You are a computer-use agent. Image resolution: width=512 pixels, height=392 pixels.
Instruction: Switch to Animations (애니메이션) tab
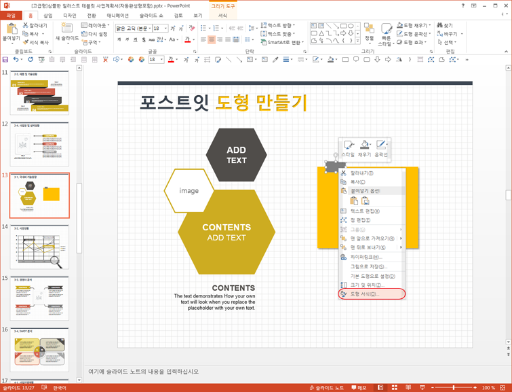tap(117, 16)
